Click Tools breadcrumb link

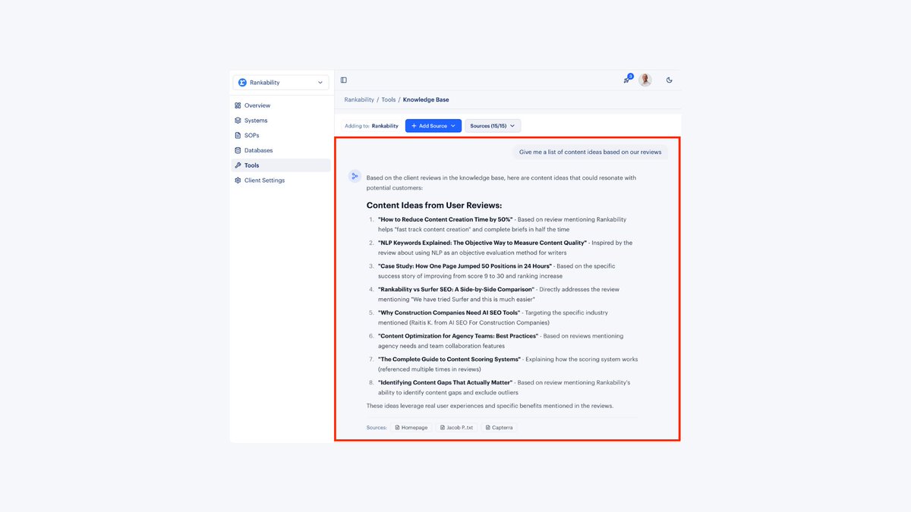(389, 99)
